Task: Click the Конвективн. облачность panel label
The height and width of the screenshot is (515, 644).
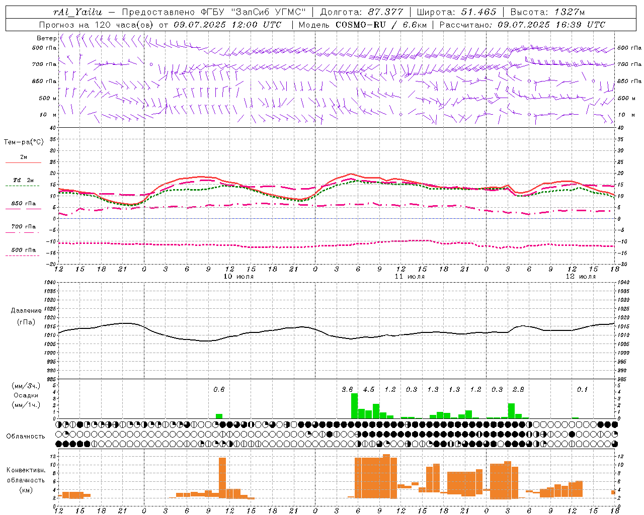Action: click(x=26, y=475)
